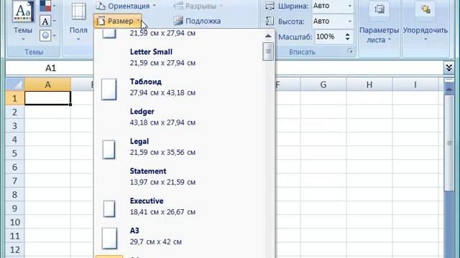This screenshot has height=258, width=460.
Task: Click the Tabloid page thumbnail icon
Action: point(109,89)
